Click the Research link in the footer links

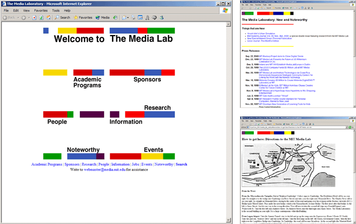tap(89, 164)
